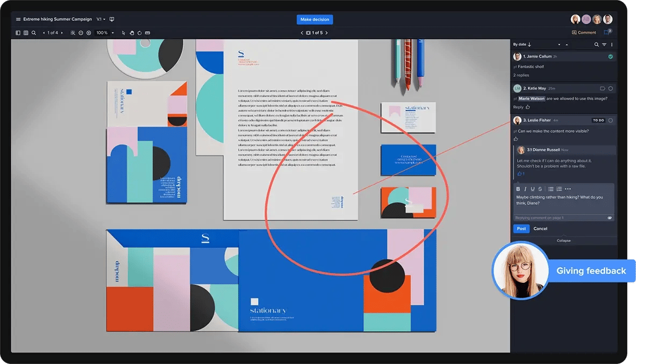Mark Leslie Fisher's comment as resolved
The width and height of the screenshot is (645, 364).
[610, 120]
